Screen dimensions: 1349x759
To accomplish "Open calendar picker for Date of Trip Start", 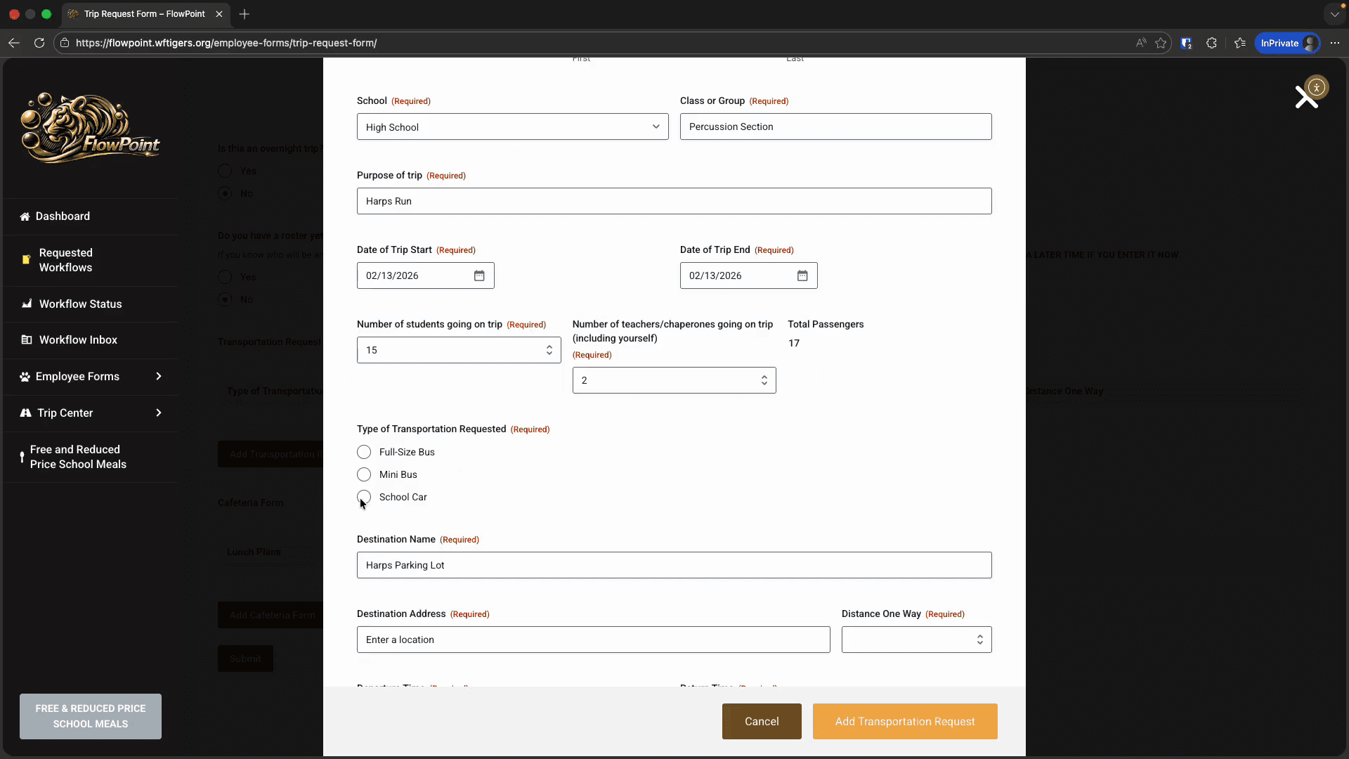I will tap(479, 275).
